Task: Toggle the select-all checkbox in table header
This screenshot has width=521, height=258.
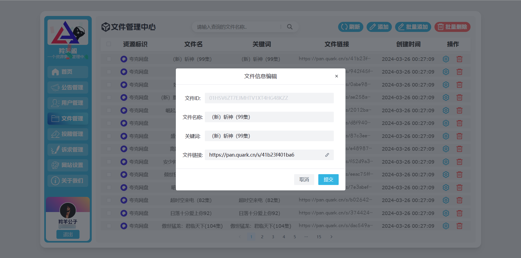Action: point(109,44)
